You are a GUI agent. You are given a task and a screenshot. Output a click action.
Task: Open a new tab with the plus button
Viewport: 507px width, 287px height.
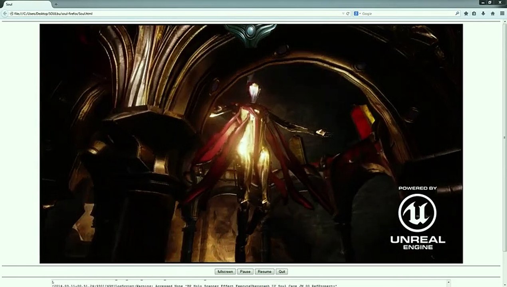tap(56, 4)
